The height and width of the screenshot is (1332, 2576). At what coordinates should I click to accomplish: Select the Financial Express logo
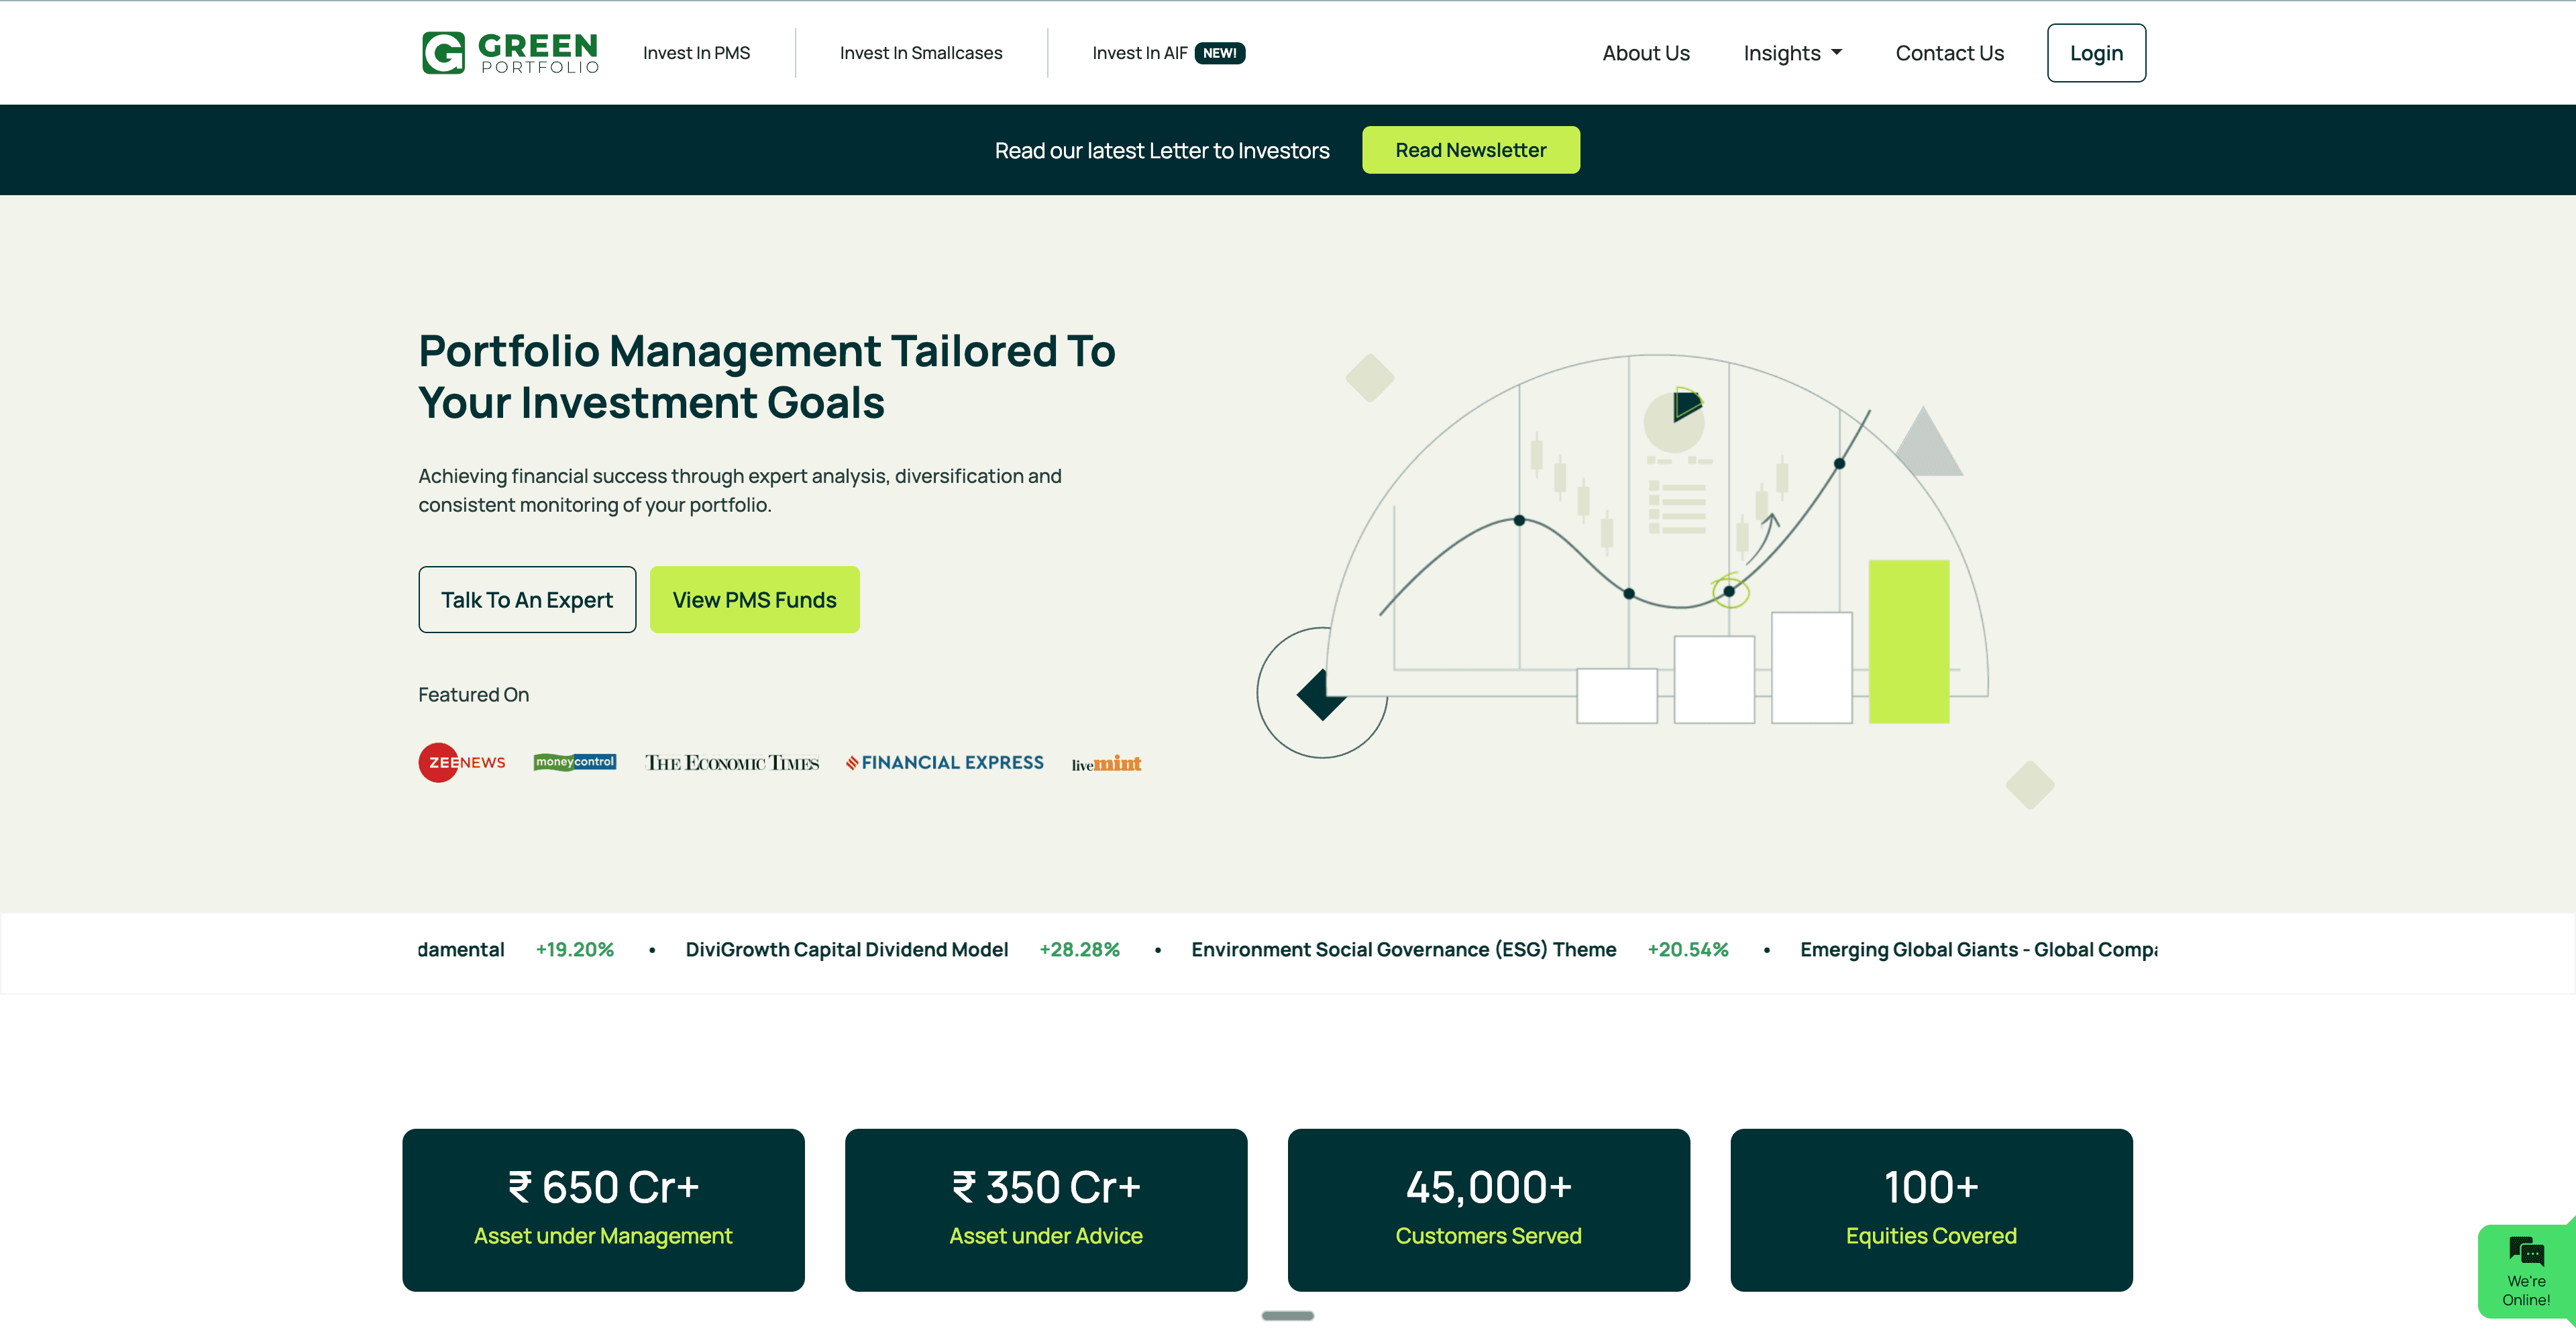click(944, 762)
